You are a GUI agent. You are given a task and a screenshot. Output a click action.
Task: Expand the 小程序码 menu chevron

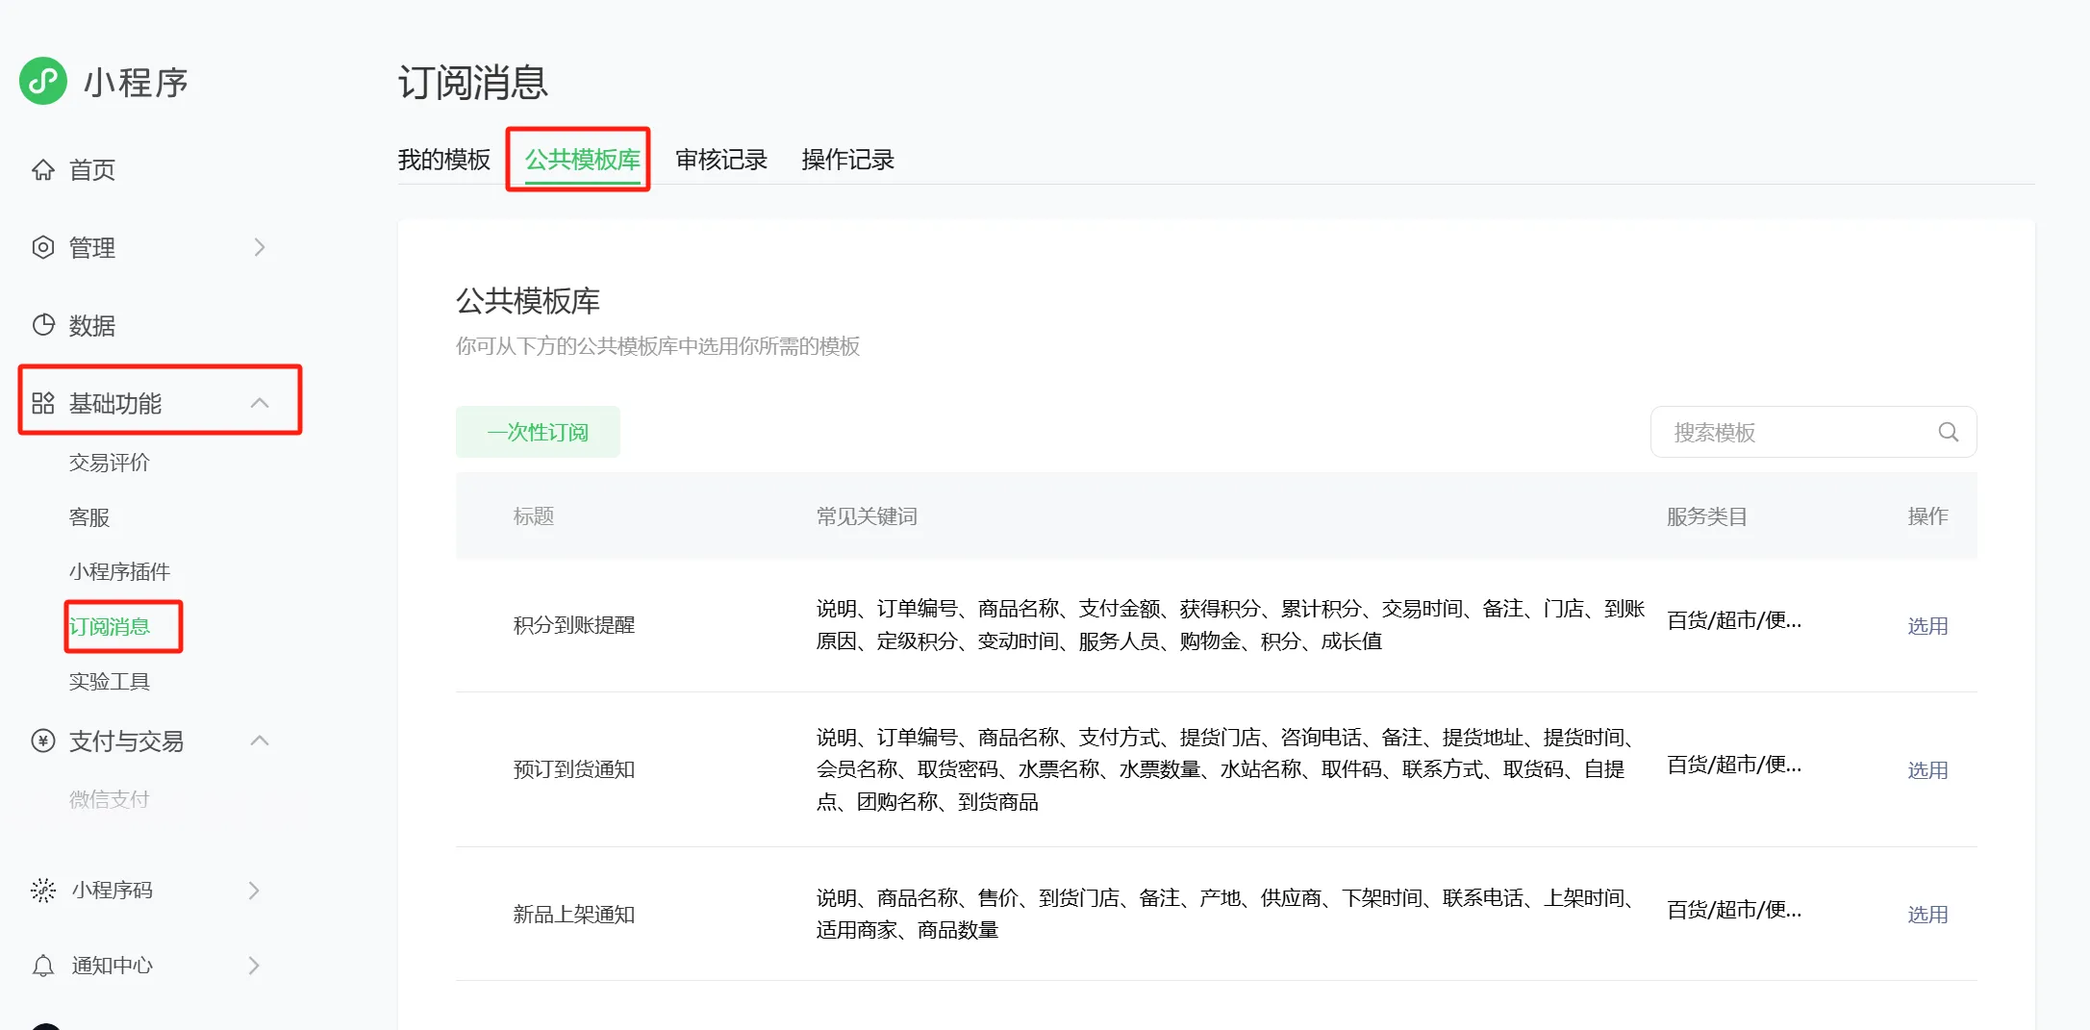(254, 890)
